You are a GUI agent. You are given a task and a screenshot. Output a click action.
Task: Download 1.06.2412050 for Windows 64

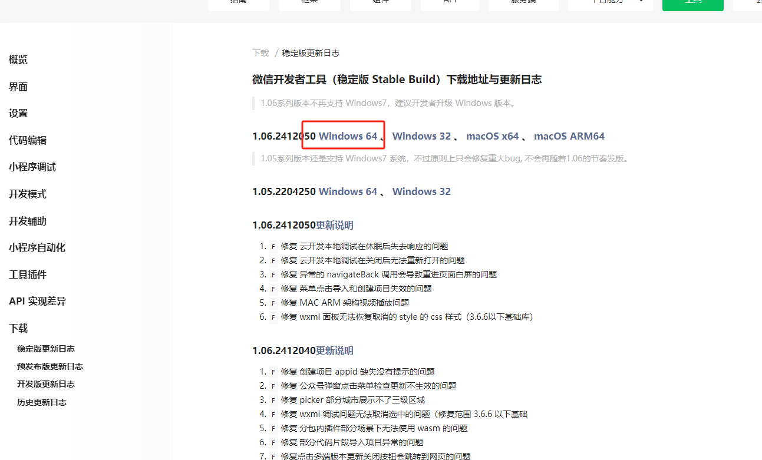(348, 136)
